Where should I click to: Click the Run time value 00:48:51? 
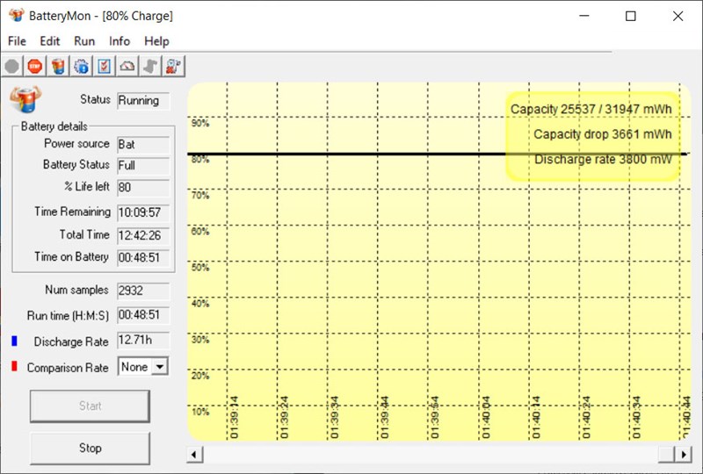pos(143,315)
